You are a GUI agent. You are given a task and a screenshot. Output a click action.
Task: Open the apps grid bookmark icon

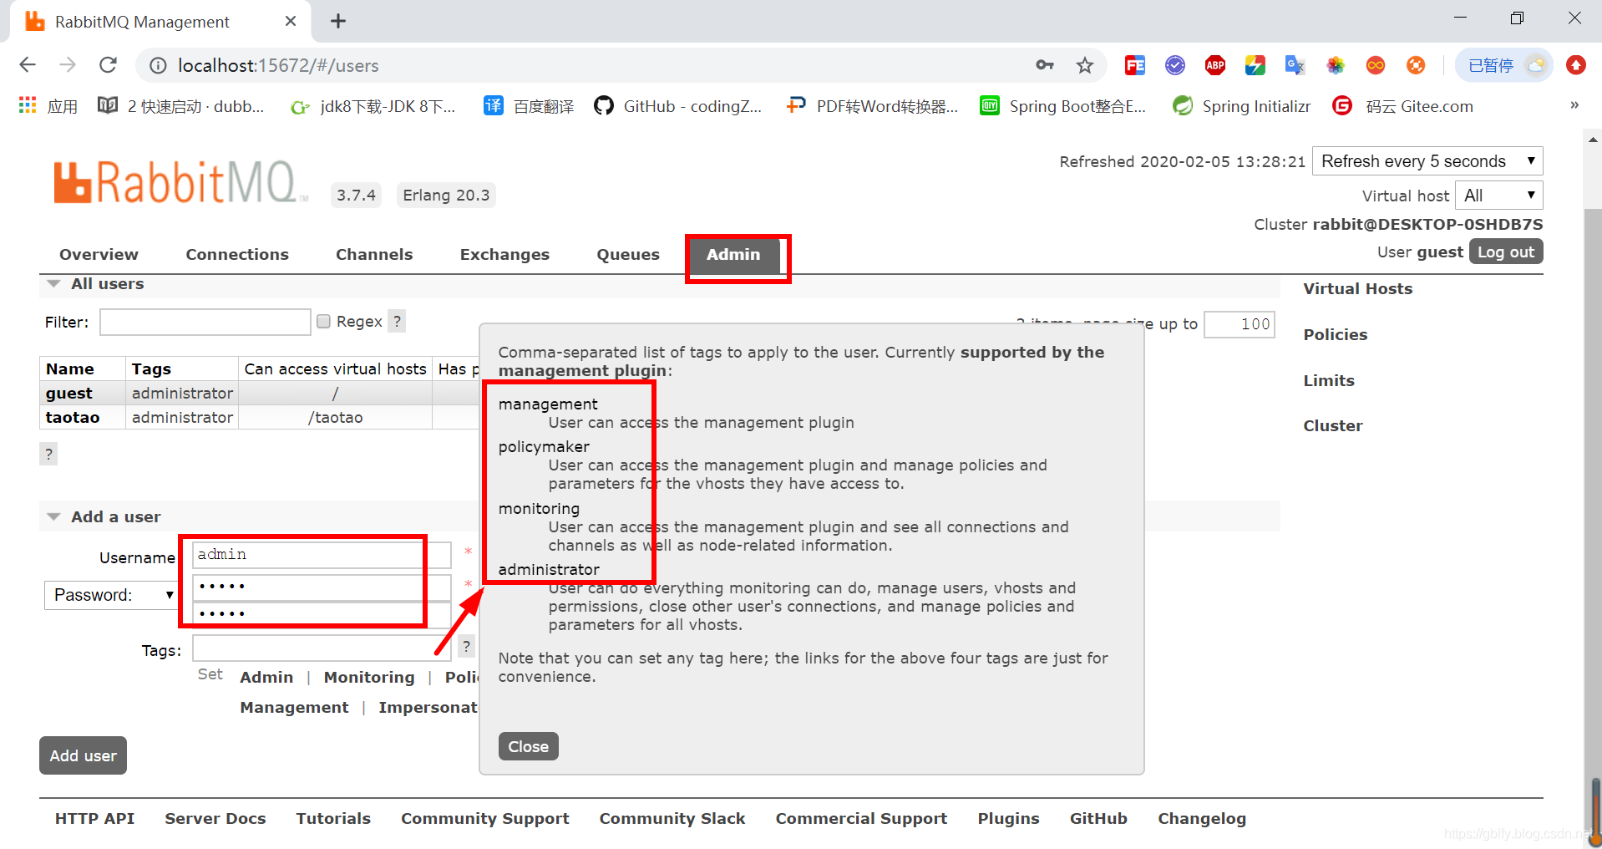click(x=28, y=105)
